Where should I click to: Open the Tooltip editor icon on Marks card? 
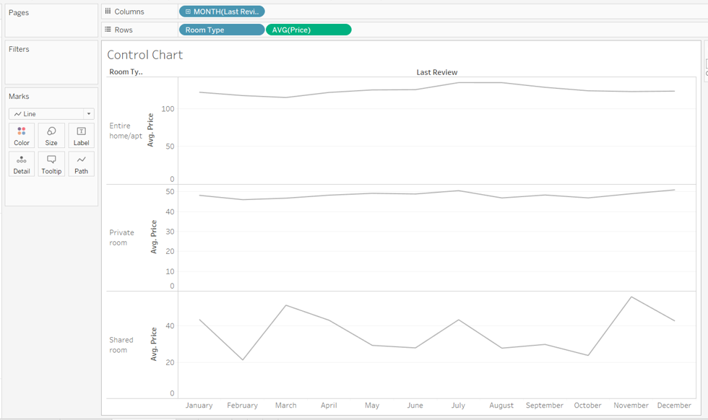click(51, 164)
